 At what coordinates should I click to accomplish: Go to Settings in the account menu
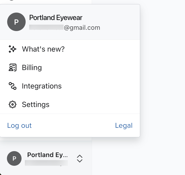pyautogui.click(x=36, y=104)
